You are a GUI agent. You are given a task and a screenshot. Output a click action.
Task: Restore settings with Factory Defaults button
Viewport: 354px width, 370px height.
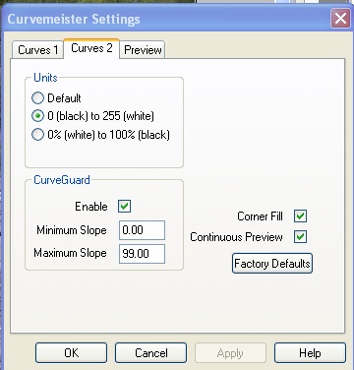point(272,264)
